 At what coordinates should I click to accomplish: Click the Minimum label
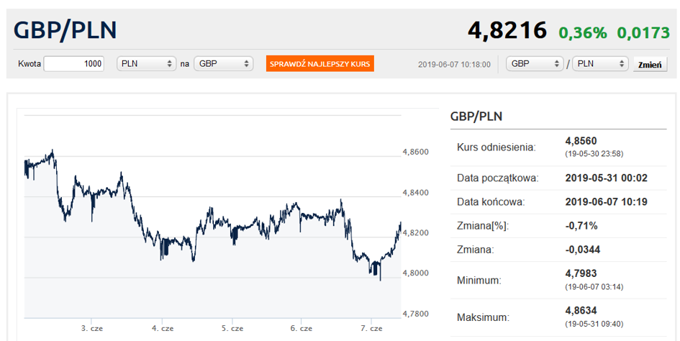click(x=479, y=281)
